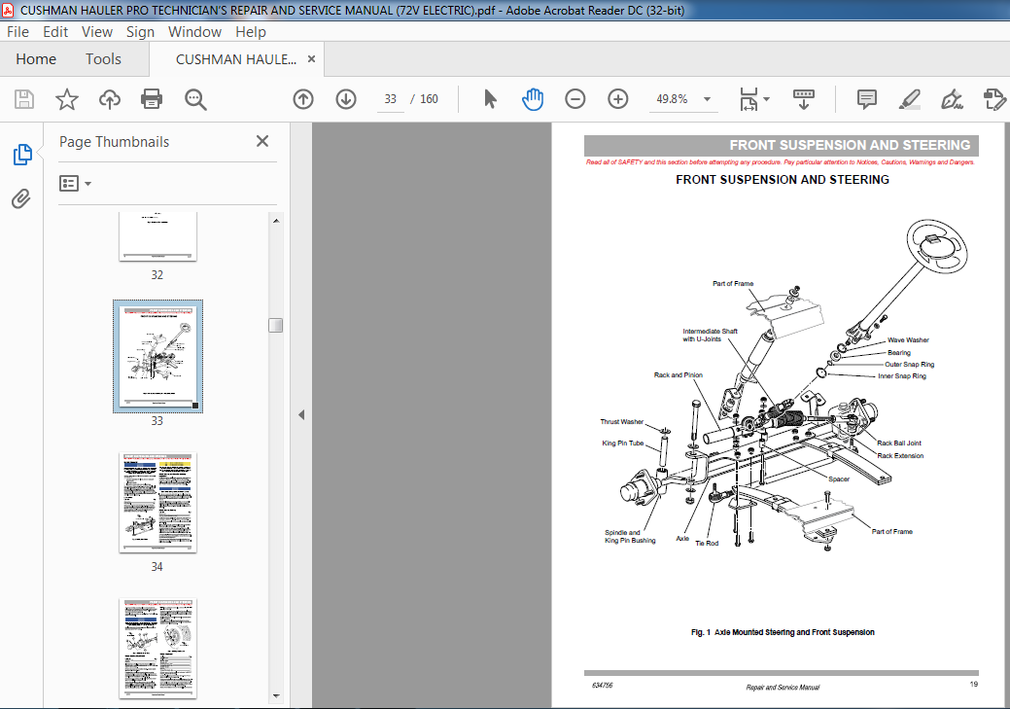Click thumbnail scrollbar down arrow
Screen dimensions: 1010x709
coord(276,695)
